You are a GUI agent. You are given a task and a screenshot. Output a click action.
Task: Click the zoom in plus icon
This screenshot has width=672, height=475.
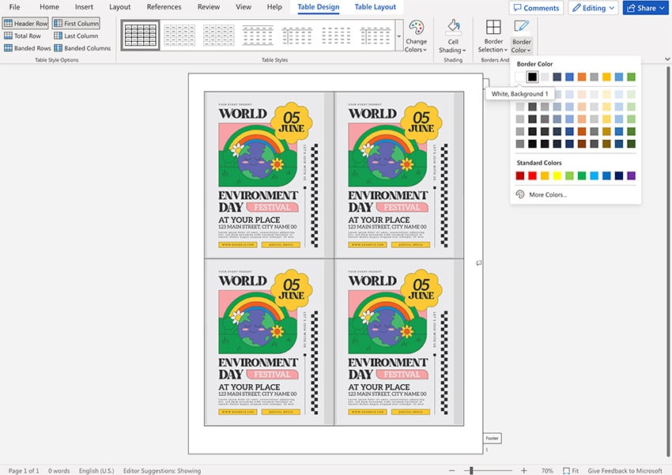[523, 470]
